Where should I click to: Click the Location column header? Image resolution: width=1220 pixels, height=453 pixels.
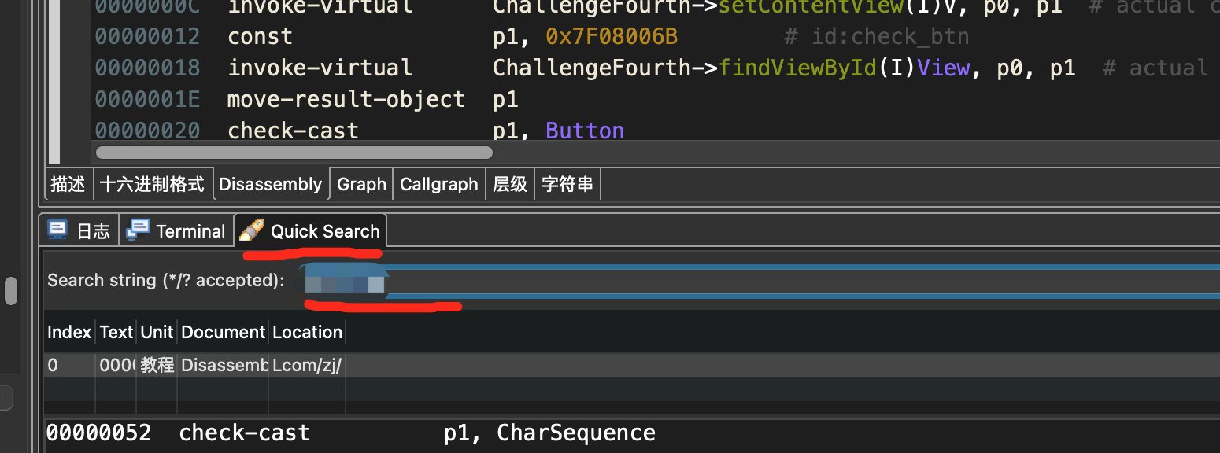coord(307,332)
